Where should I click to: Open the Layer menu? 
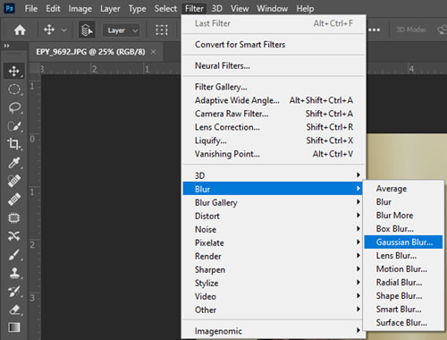(x=110, y=9)
